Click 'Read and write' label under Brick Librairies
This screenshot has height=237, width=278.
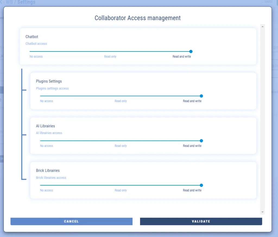(192, 190)
